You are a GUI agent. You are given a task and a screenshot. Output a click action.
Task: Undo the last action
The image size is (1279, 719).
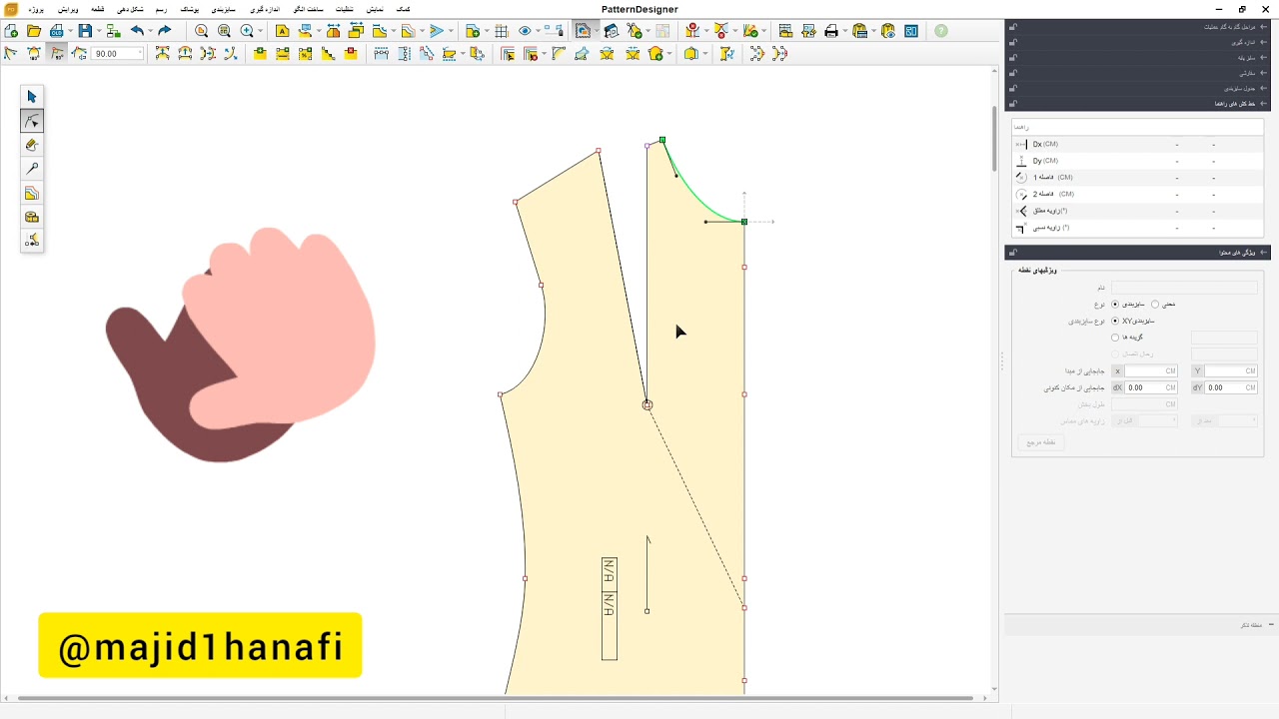pyautogui.click(x=137, y=31)
